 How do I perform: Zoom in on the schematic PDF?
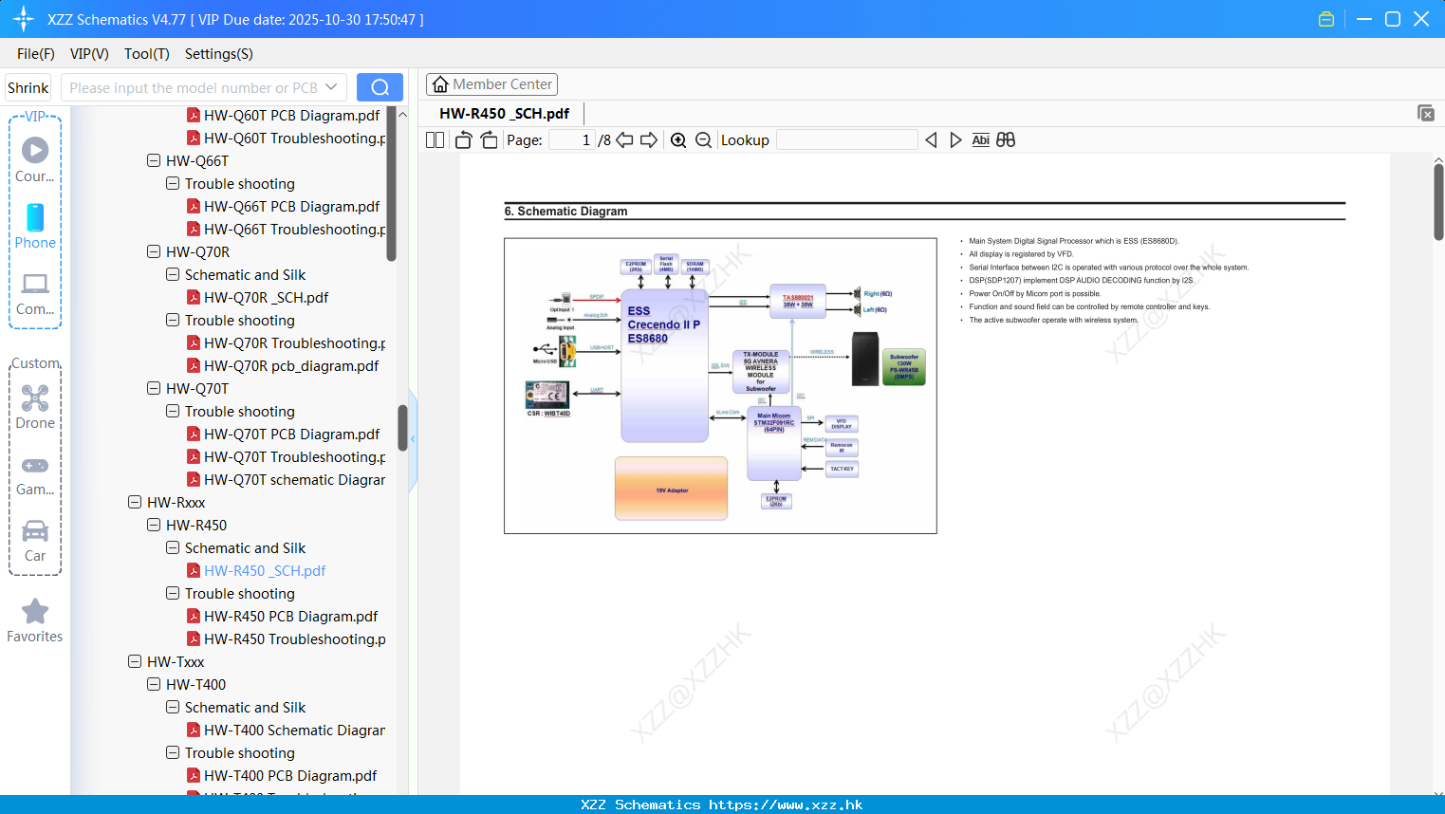point(678,140)
